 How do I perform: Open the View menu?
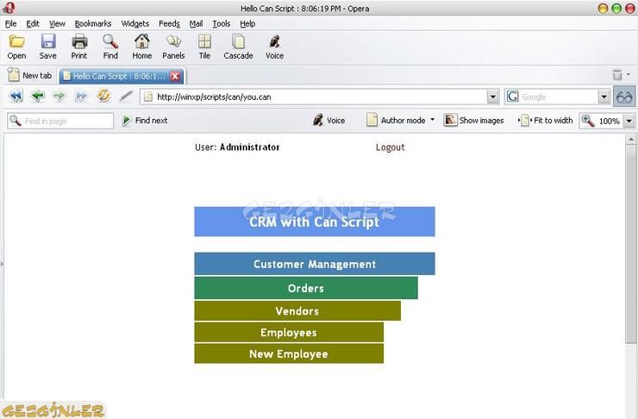click(x=57, y=23)
